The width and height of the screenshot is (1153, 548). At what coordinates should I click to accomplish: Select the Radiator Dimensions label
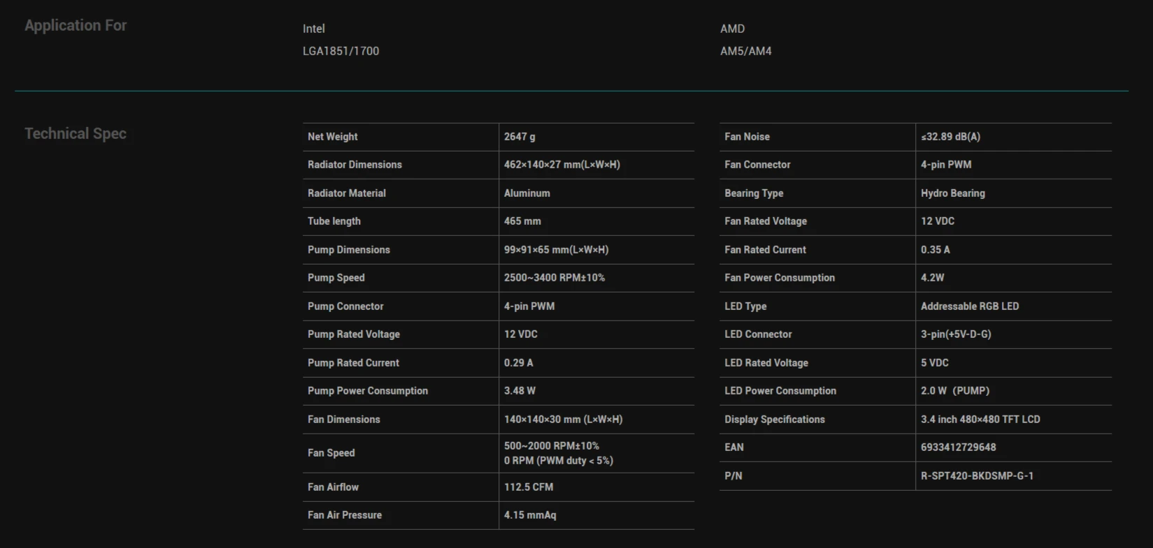point(355,165)
